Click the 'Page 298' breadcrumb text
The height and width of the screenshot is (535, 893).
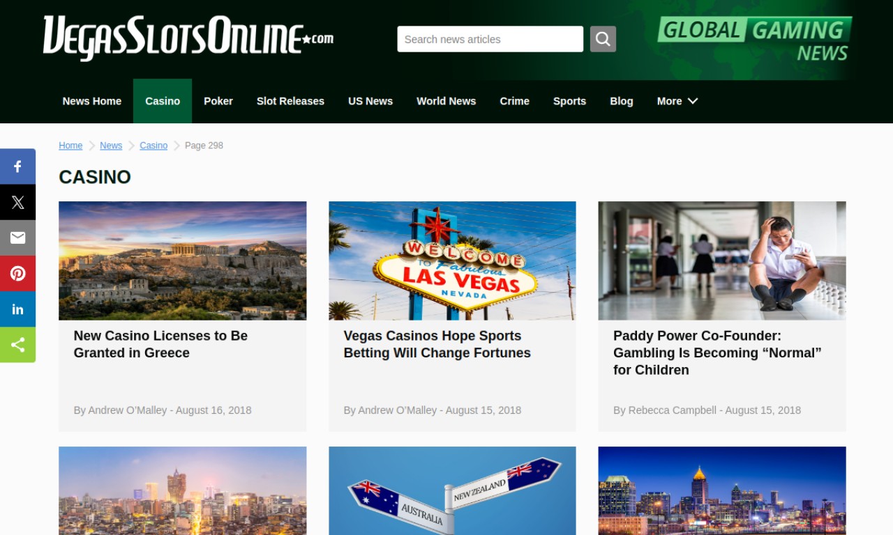tap(204, 146)
